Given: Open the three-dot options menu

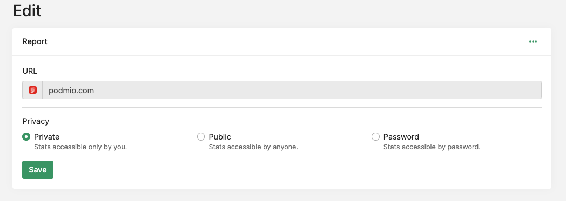Looking at the screenshot, I should click(533, 41).
